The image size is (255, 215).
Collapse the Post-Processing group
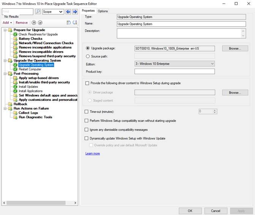5,74
